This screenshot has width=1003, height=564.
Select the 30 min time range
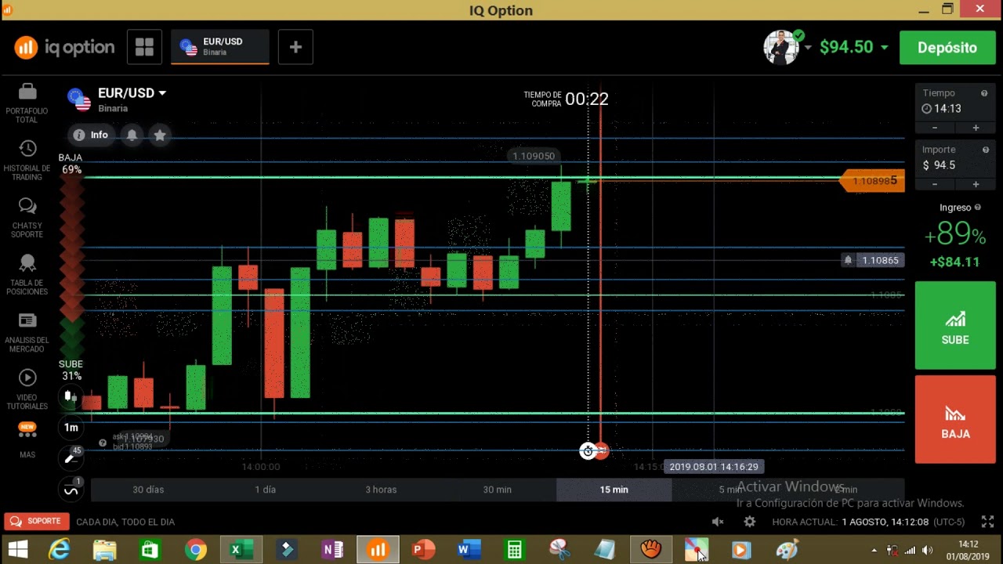point(497,490)
